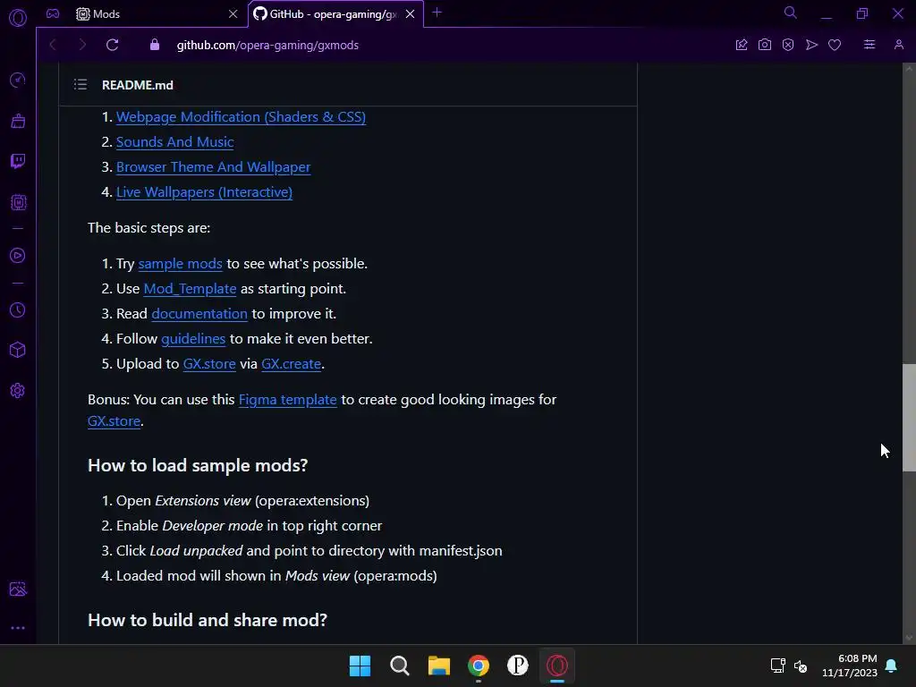This screenshot has height=687, width=916.
Task: Open Browser Theme And Wallpaper link
Action: point(213,167)
